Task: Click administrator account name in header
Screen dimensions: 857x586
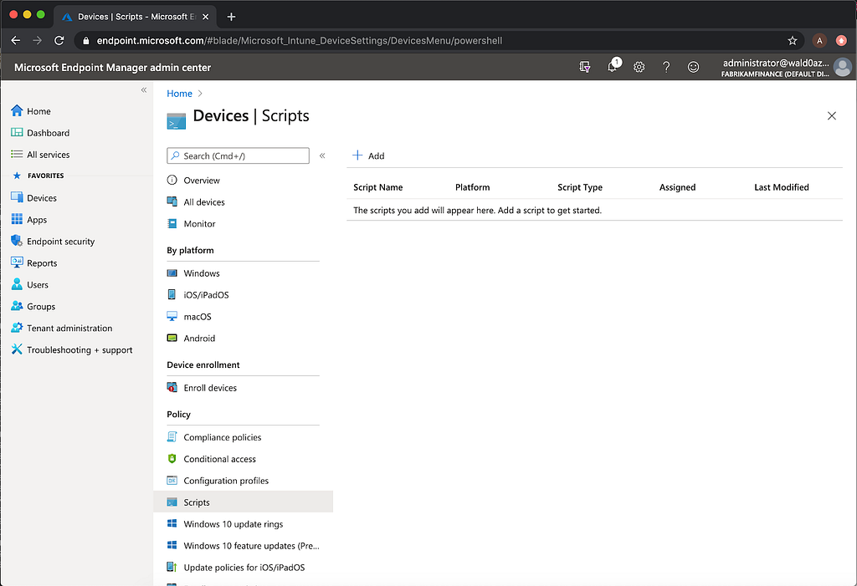Action: [x=776, y=63]
